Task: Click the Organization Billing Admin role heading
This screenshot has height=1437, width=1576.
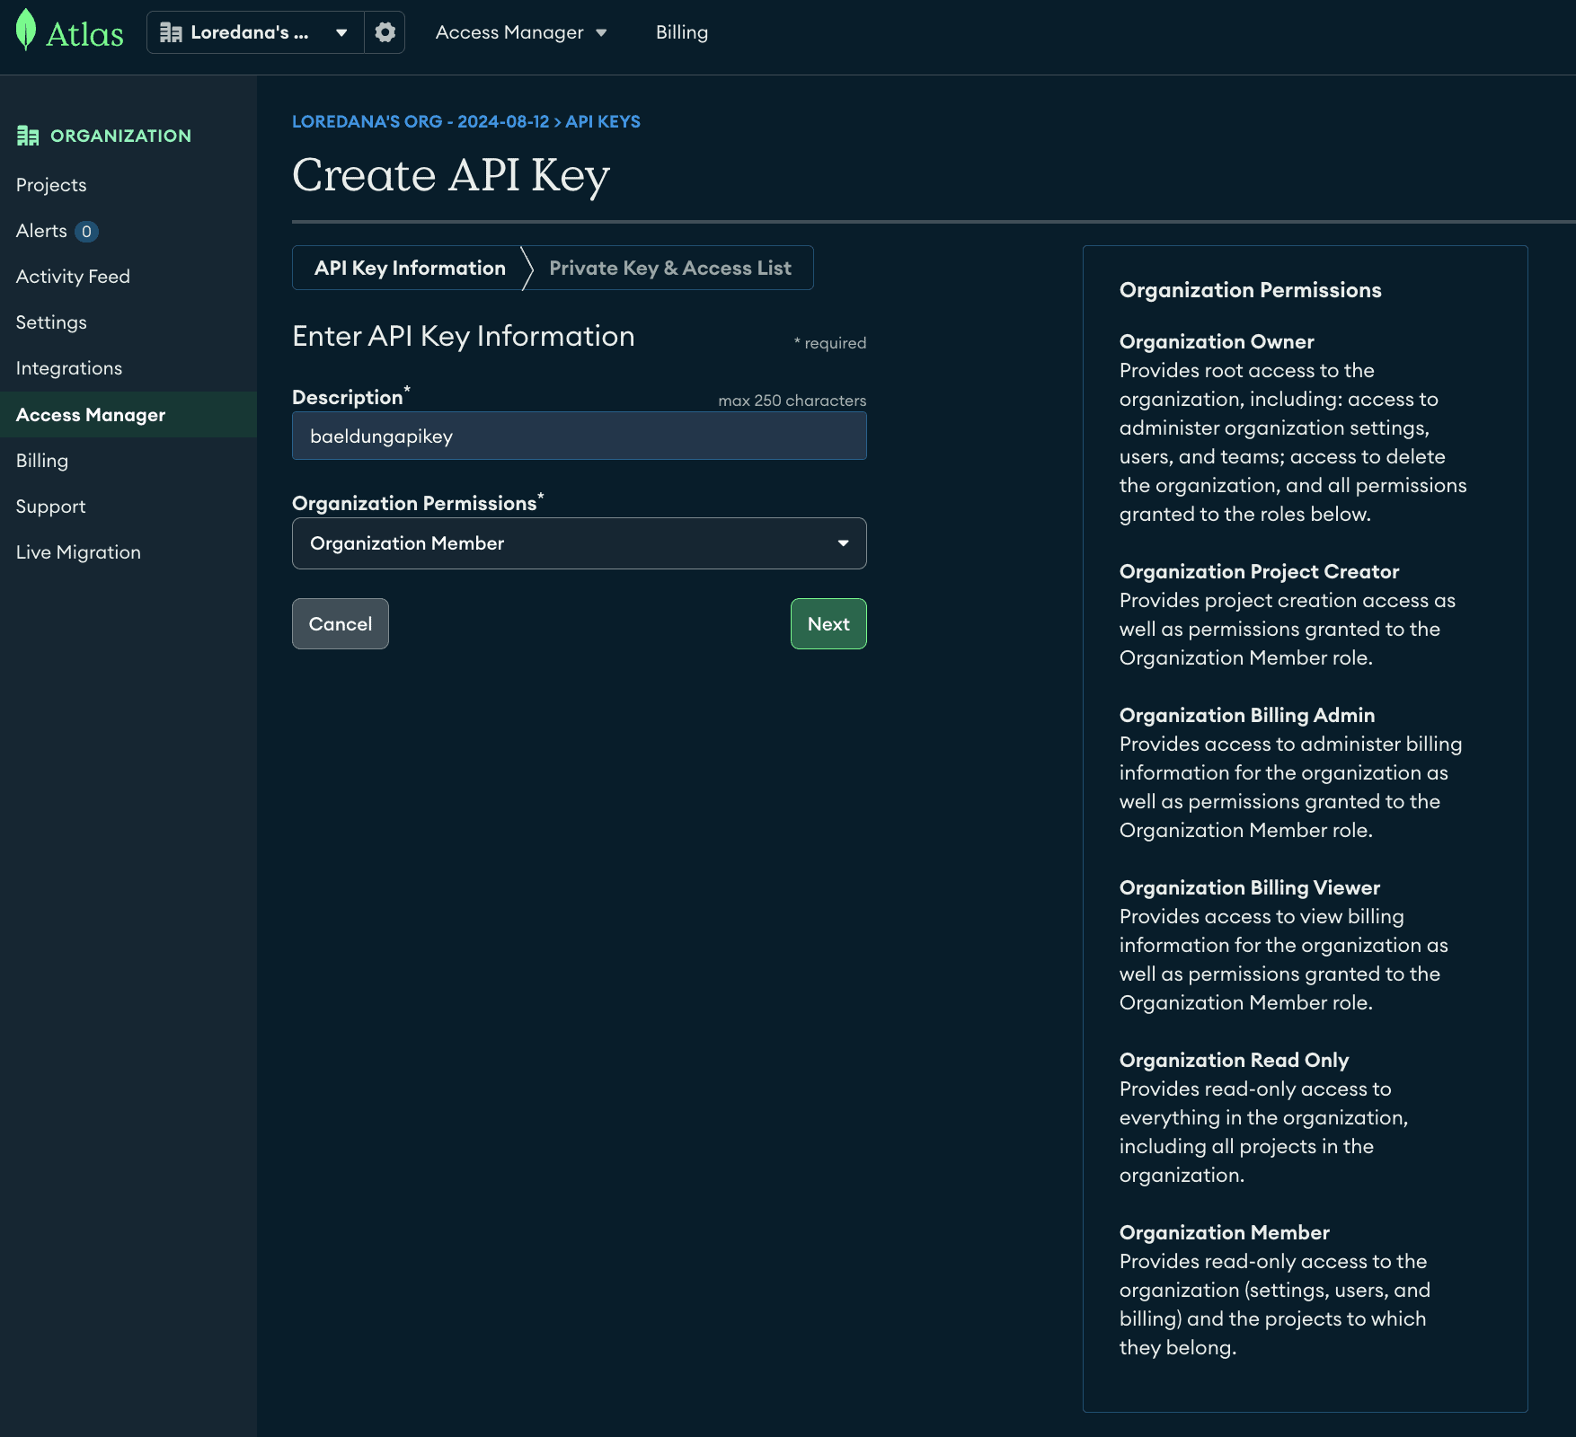Action: click(x=1247, y=715)
